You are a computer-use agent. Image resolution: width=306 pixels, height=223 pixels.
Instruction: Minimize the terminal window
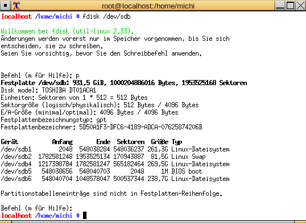(280, 6)
